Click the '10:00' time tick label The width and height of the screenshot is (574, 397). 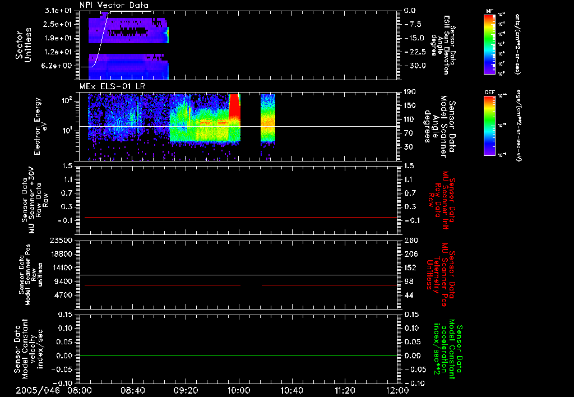tap(239, 390)
